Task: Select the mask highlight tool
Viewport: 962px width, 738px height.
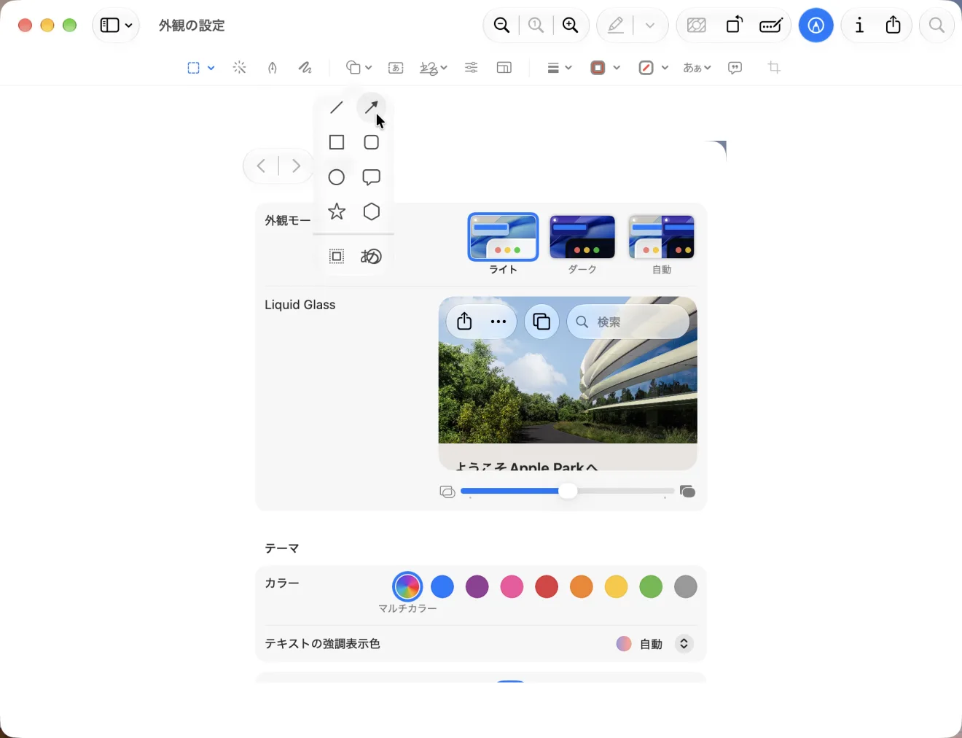Action: coord(336,256)
